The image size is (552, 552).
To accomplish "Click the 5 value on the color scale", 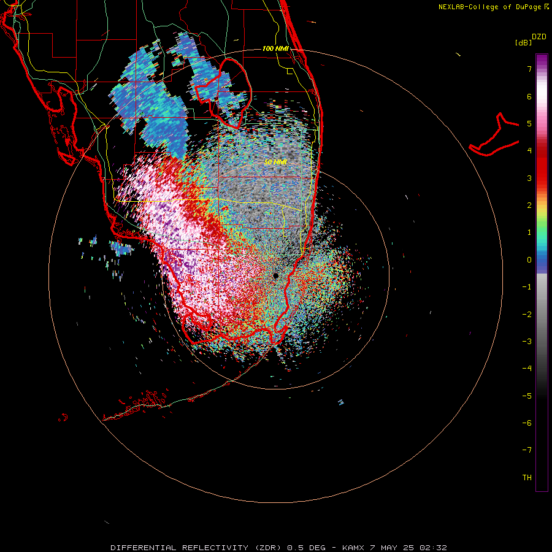I will click(x=529, y=123).
